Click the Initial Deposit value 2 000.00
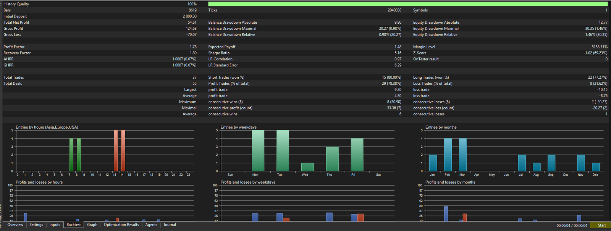Viewport: 611px width, 231px height. click(190, 16)
